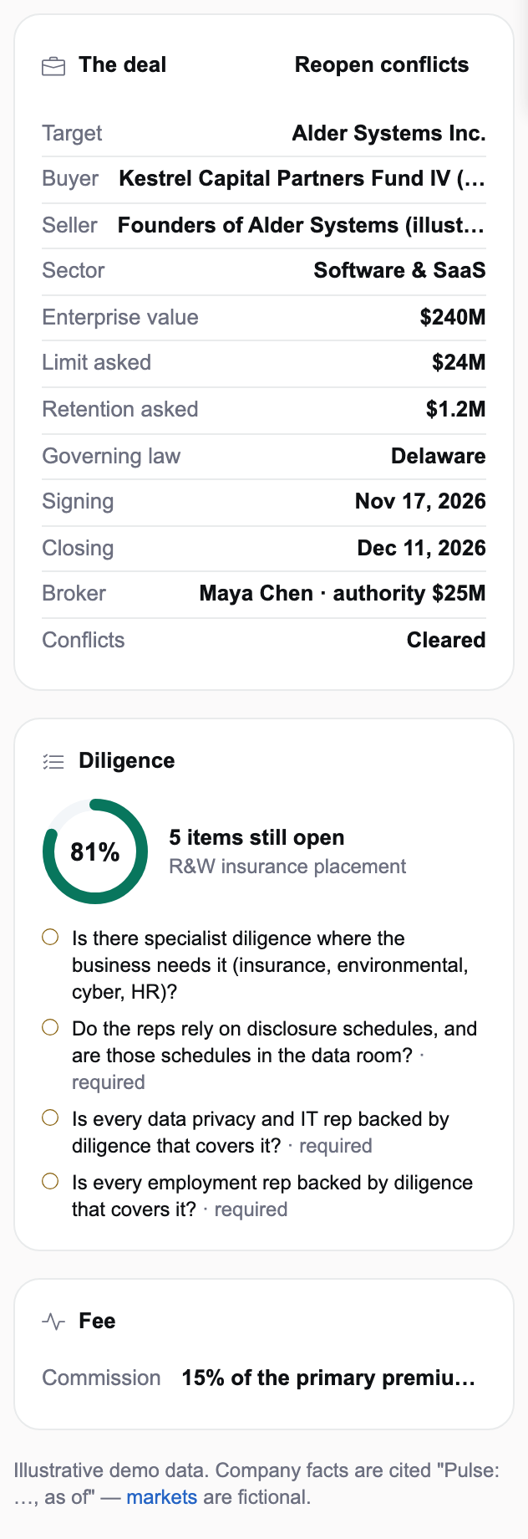Expand the truncated Seller value Founders of Alder
The height and width of the screenshot is (1539, 528).
click(302, 225)
